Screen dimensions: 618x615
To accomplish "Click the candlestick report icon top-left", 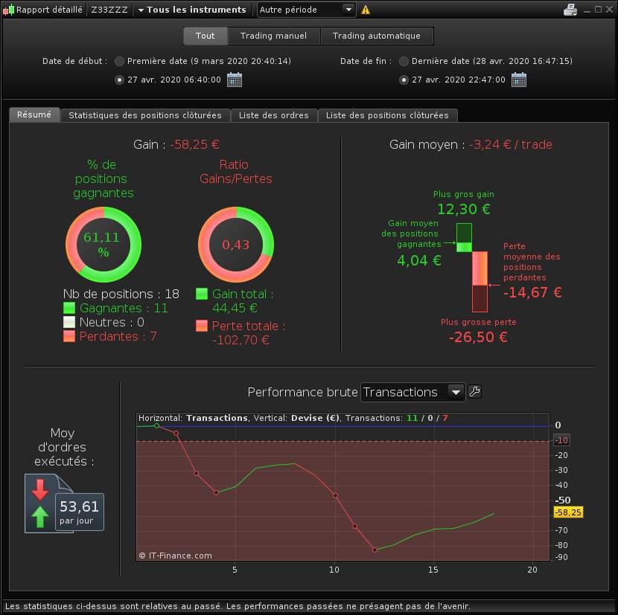I will (x=8, y=10).
